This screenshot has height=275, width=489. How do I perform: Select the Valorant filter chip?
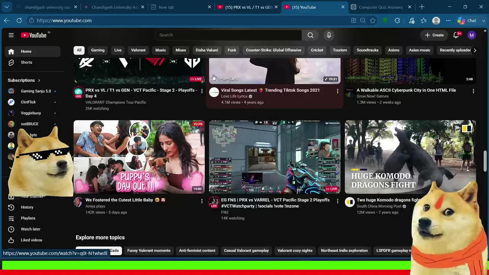138,50
